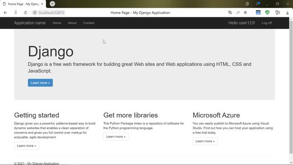This screenshot has height=165, width=293.
Task: Click the blue Learn more button under Django
Action: pyautogui.click(x=40, y=82)
